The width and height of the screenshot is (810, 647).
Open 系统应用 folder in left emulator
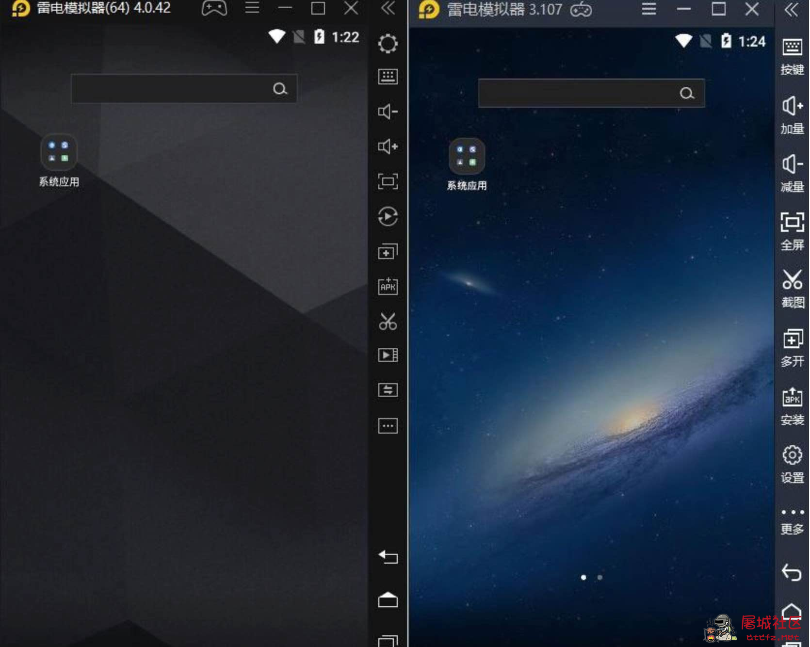pyautogui.click(x=59, y=161)
